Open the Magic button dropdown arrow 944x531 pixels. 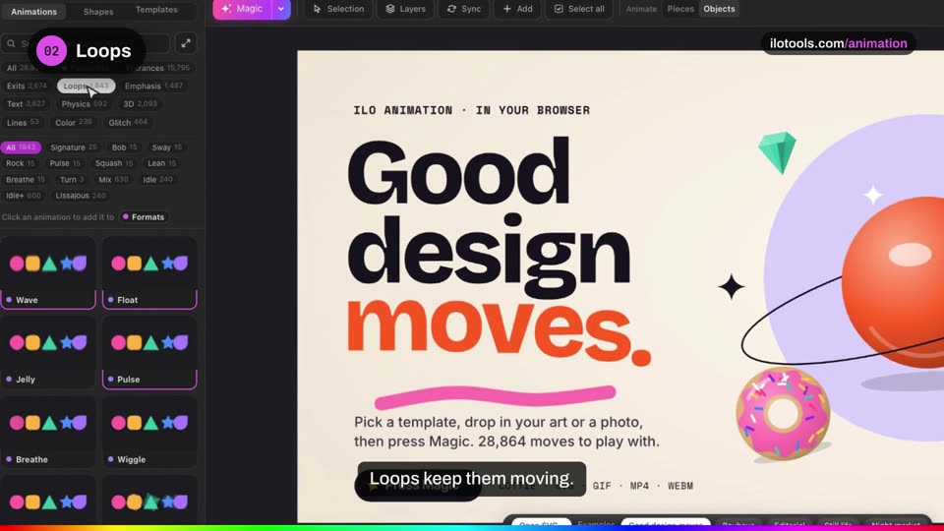281,9
